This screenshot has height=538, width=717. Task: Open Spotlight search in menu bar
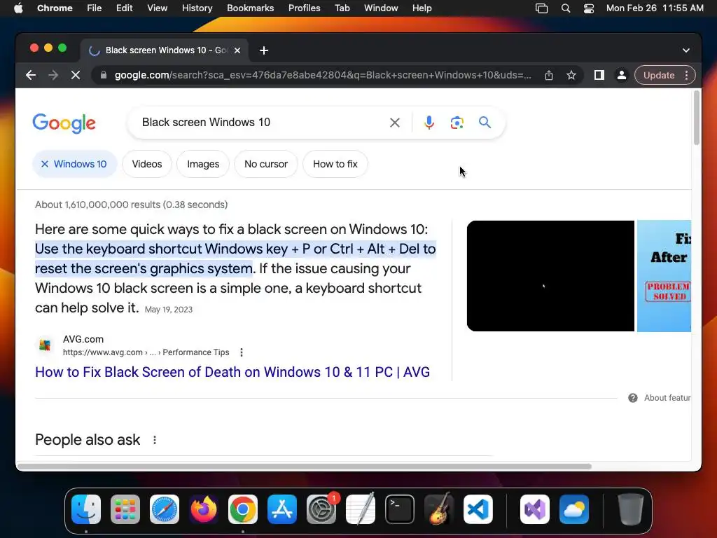pos(566,8)
